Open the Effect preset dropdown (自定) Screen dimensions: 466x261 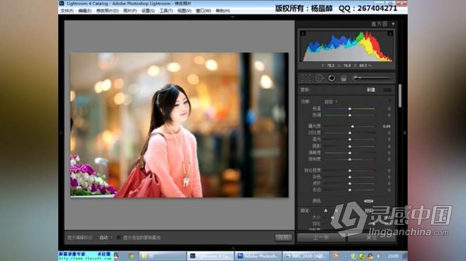pyautogui.click(x=331, y=102)
